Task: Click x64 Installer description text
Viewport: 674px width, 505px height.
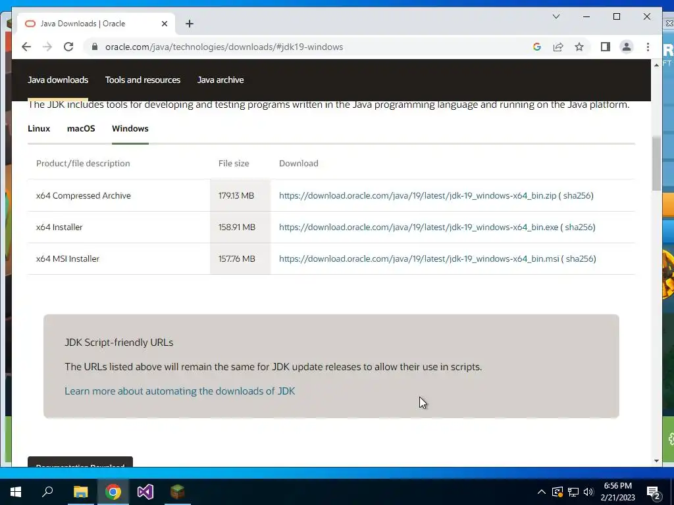Action: (59, 227)
